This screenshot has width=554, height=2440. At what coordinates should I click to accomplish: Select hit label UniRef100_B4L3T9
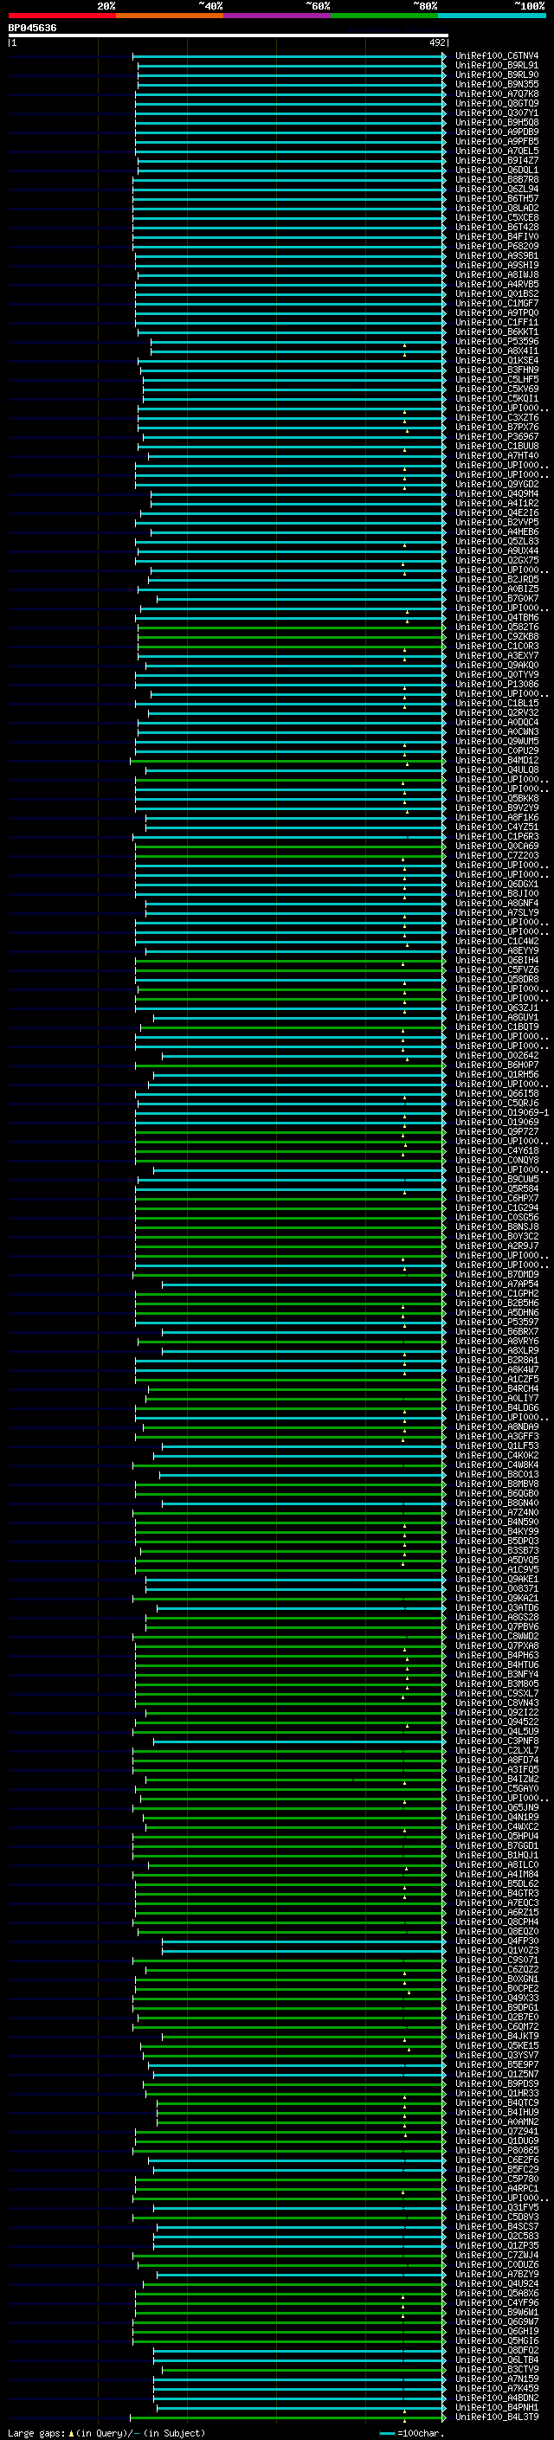(x=497, y=2417)
